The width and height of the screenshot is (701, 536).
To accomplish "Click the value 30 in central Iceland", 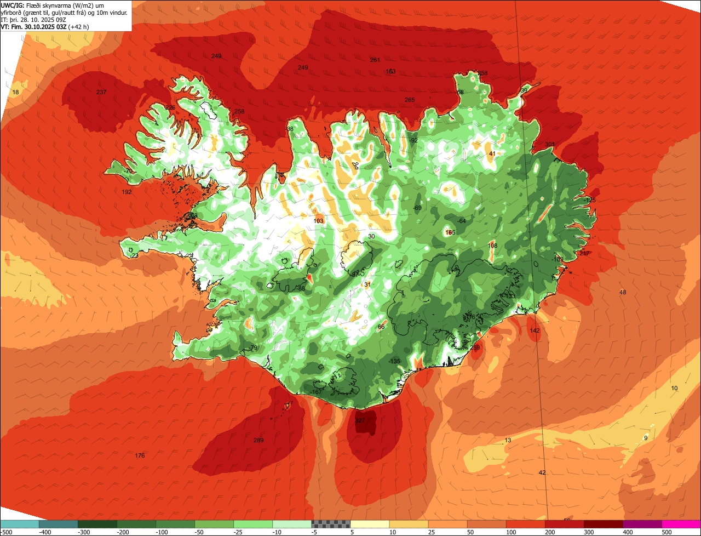I will (x=371, y=236).
